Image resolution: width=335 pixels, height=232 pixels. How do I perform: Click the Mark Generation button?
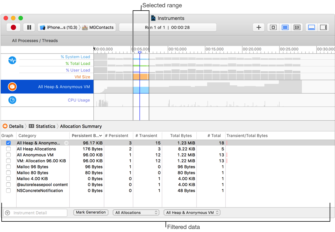point(91,212)
